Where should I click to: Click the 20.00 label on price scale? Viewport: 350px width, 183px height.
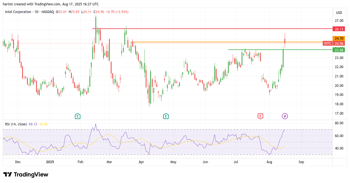tap(339, 86)
